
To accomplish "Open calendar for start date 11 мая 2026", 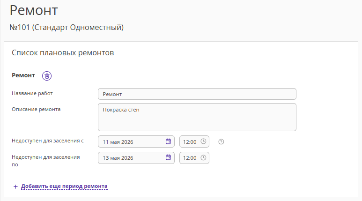I will click(168, 141).
